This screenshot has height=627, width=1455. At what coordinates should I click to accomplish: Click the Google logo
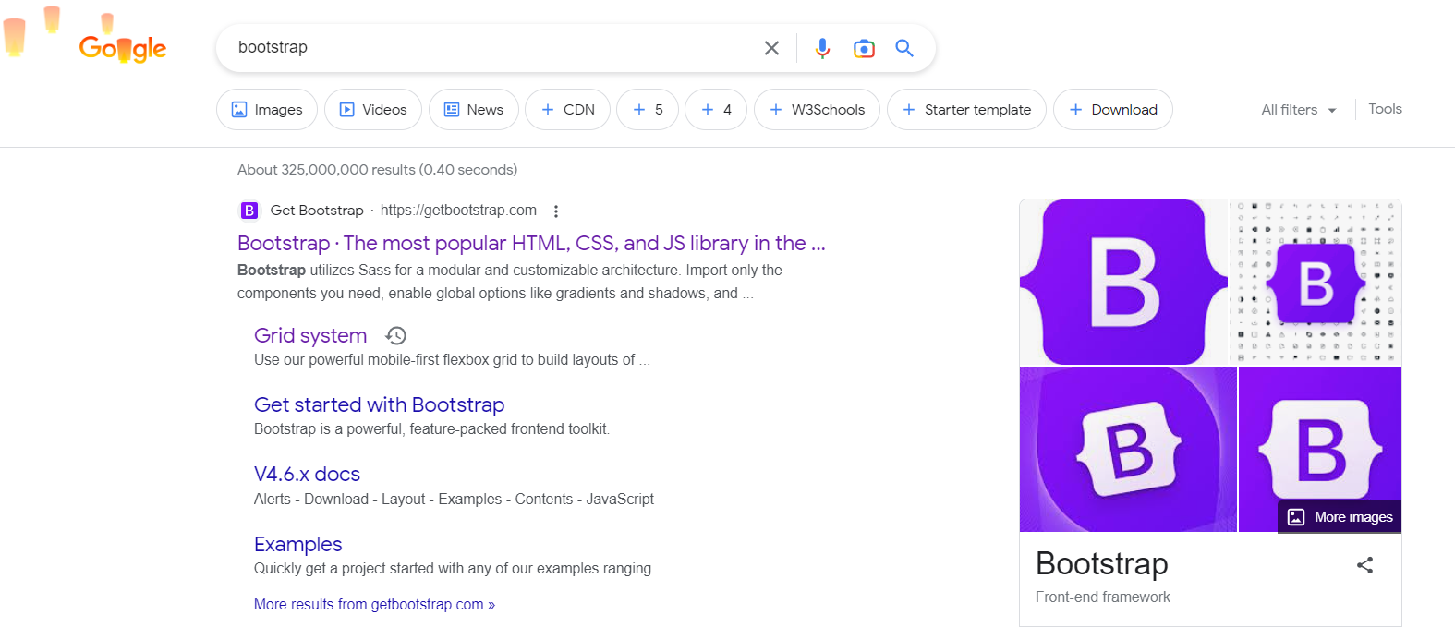(x=122, y=47)
